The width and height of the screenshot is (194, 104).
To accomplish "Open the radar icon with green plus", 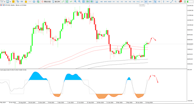I will pos(38,2).
